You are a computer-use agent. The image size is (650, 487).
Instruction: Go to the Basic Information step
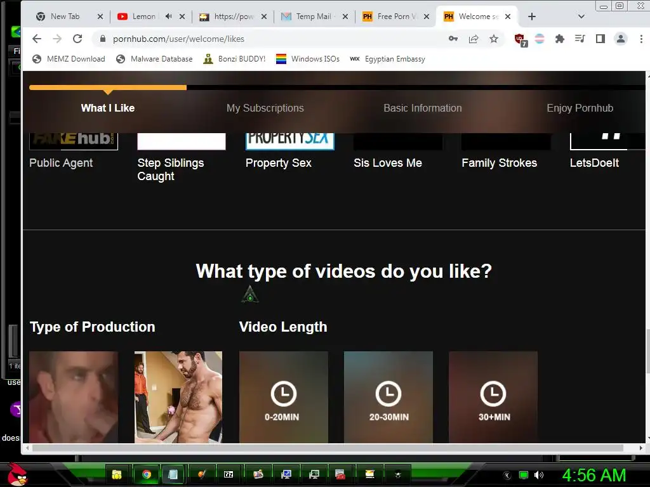click(422, 108)
